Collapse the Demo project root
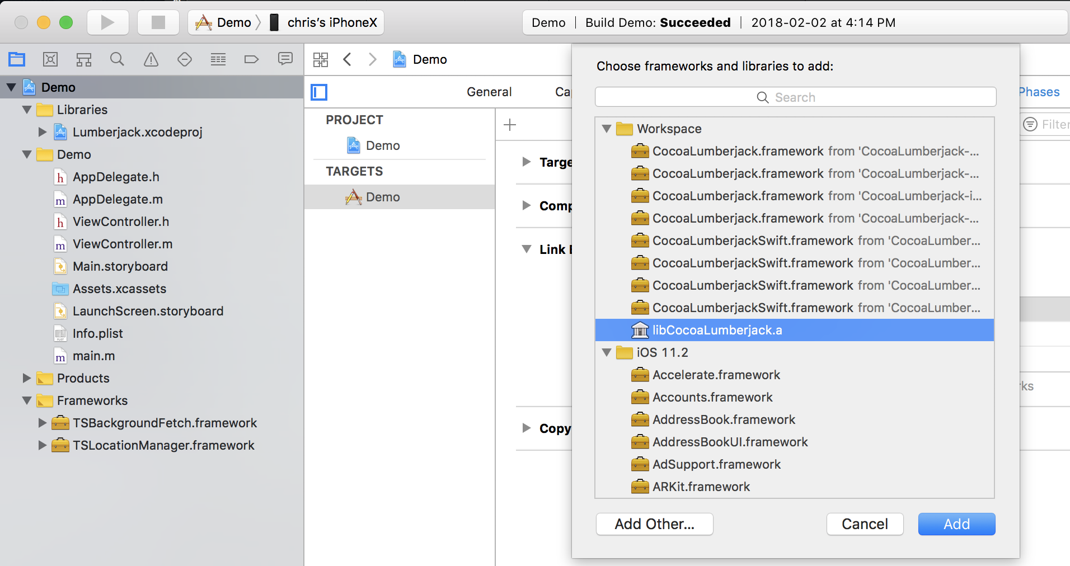This screenshot has height=566, width=1070. (x=11, y=87)
